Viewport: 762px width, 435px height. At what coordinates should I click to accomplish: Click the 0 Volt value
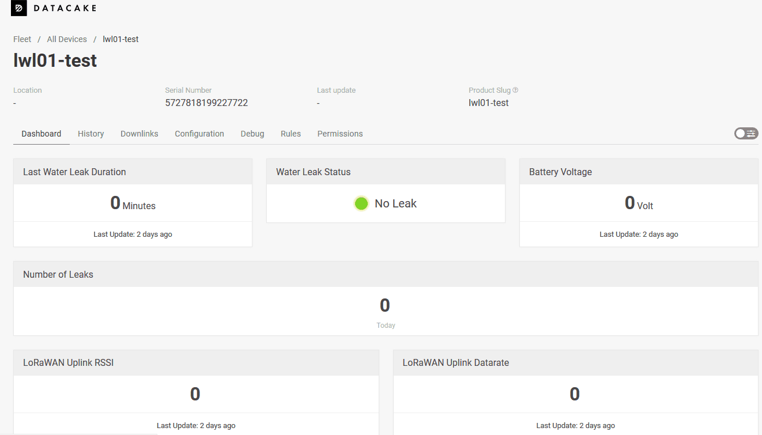pyautogui.click(x=639, y=203)
